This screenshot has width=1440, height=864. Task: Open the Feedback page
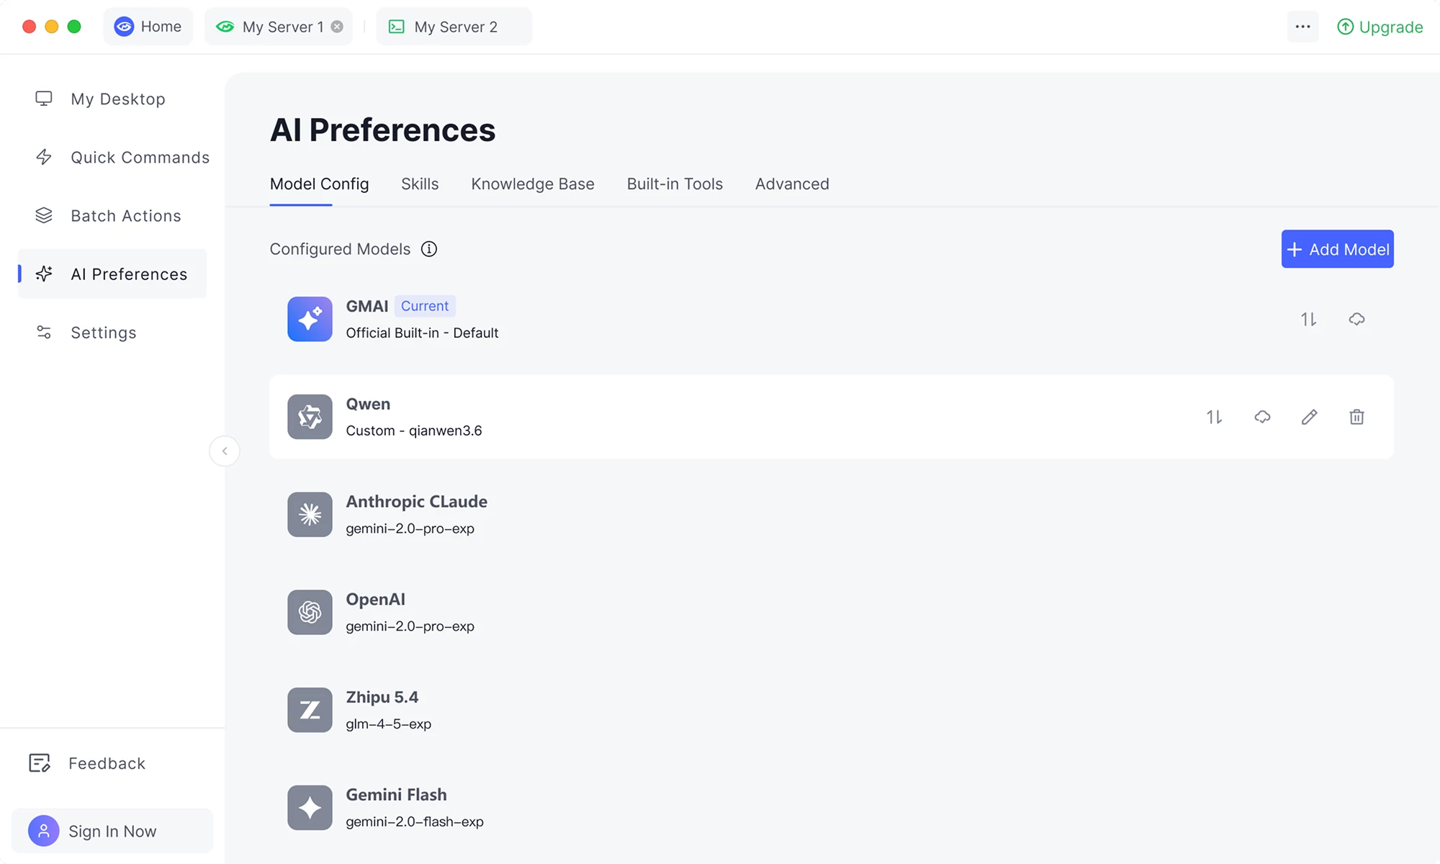(87, 763)
